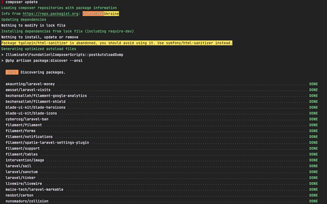327x204 pixels.
Task: Click the red arrow prompt symbol
Action: 2,2
